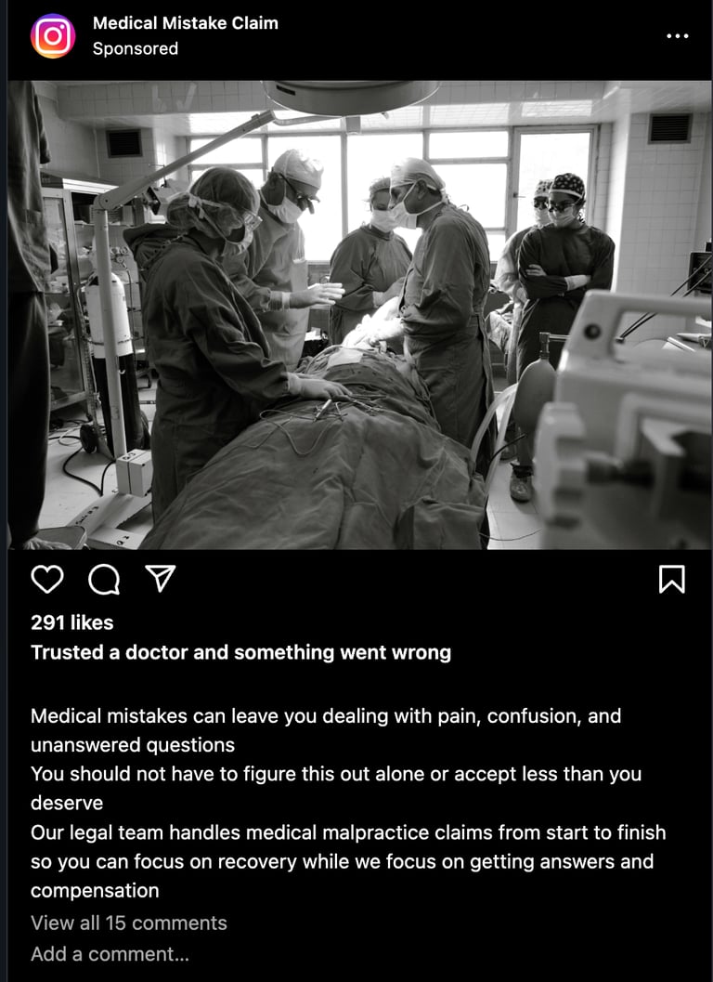The width and height of the screenshot is (713, 982).
Task: Open the black-and-white surgery ad photo
Action: [x=360, y=315]
